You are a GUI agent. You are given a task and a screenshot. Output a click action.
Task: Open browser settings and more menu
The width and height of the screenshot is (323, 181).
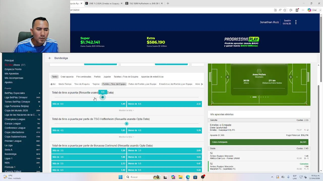(303, 10)
